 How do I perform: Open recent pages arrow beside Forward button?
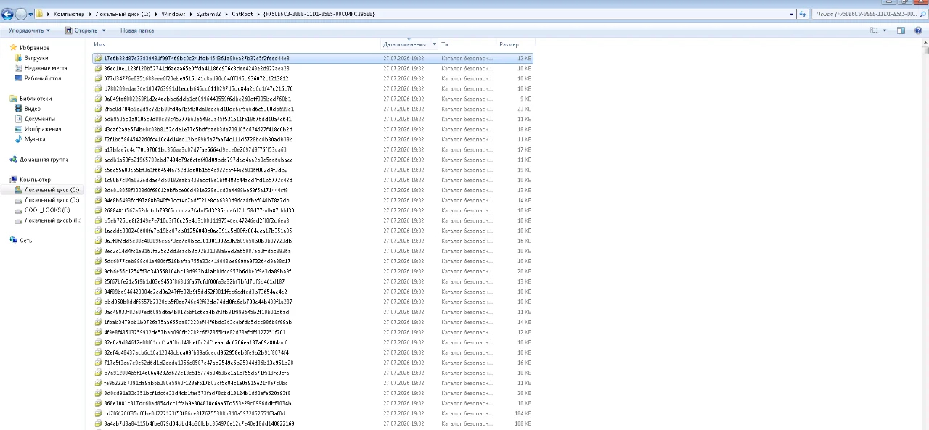tap(30, 15)
